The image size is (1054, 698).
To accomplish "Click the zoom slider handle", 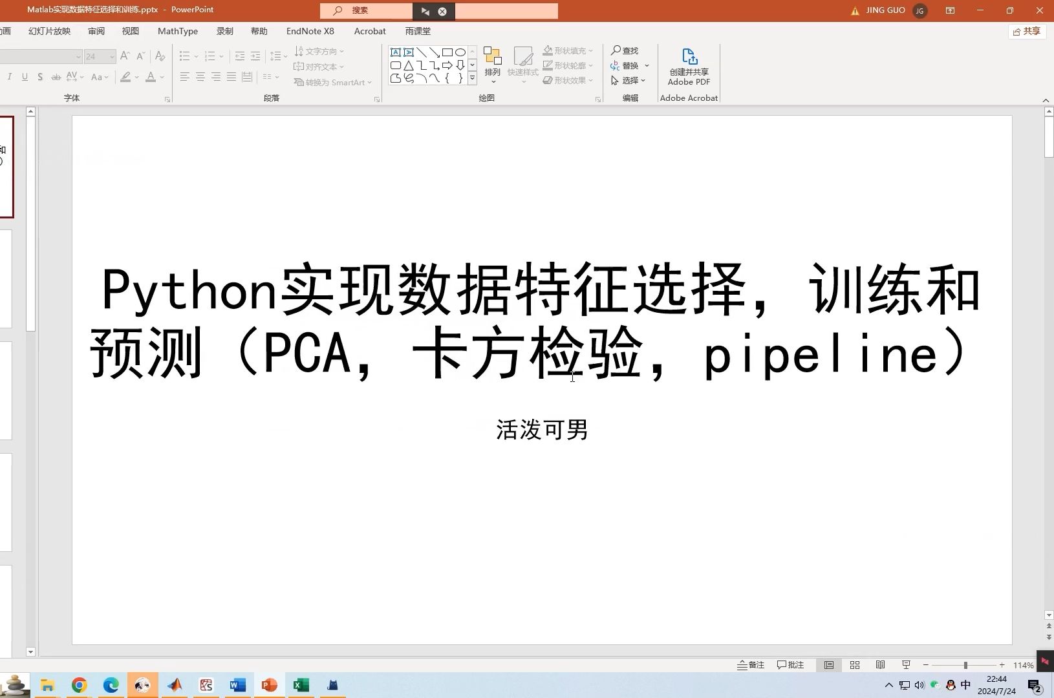I will click(x=965, y=665).
